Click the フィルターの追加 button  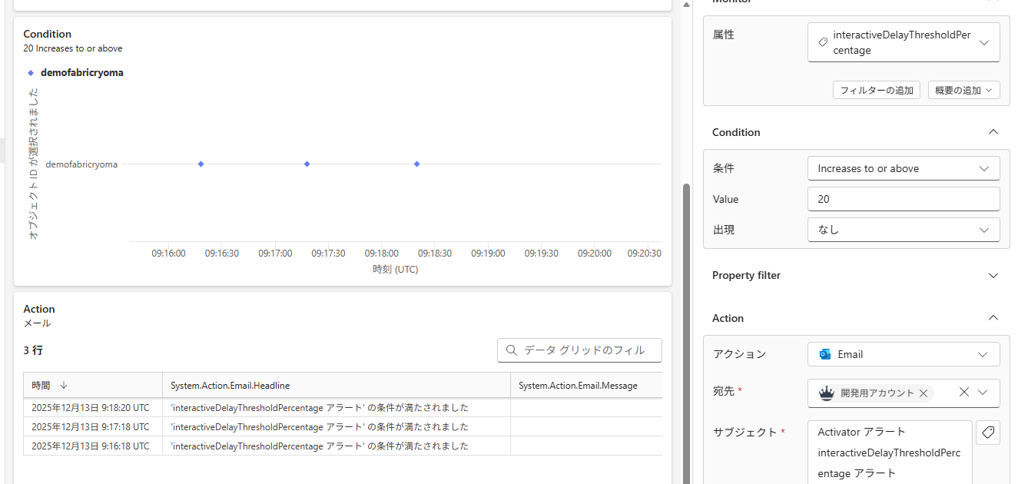(x=877, y=90)
